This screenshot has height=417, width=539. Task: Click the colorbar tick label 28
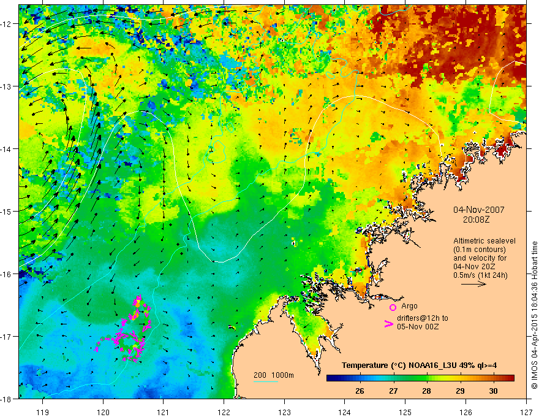coord(426,391)
